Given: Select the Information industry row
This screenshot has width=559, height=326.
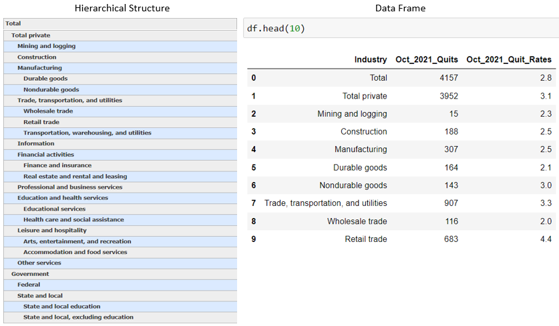Looking at the screenshot, I should click(36, 143).
